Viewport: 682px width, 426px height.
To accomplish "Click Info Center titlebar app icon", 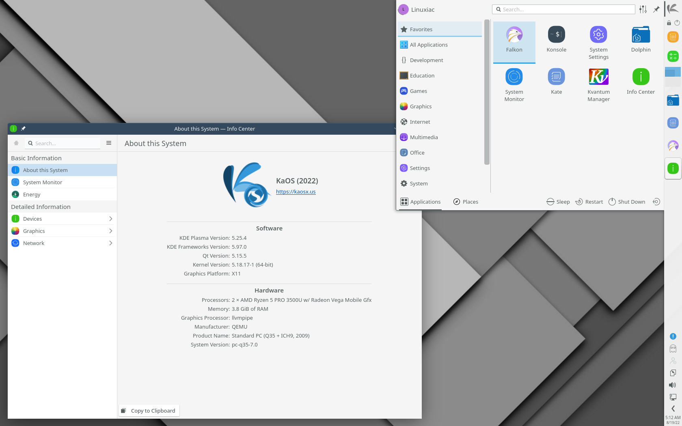I will (x=13, y=129).
